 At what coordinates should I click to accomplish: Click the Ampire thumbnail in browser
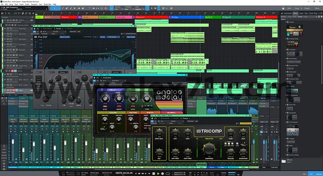294,30
